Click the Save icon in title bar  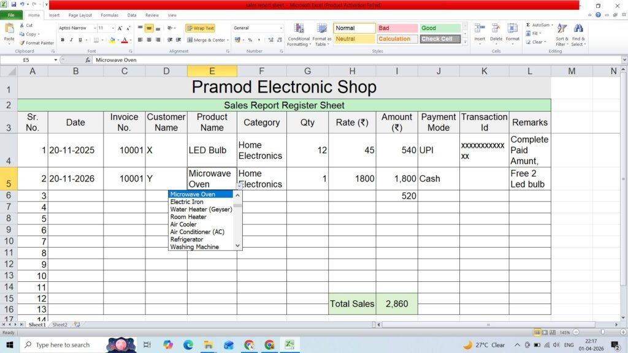[13, 4]
